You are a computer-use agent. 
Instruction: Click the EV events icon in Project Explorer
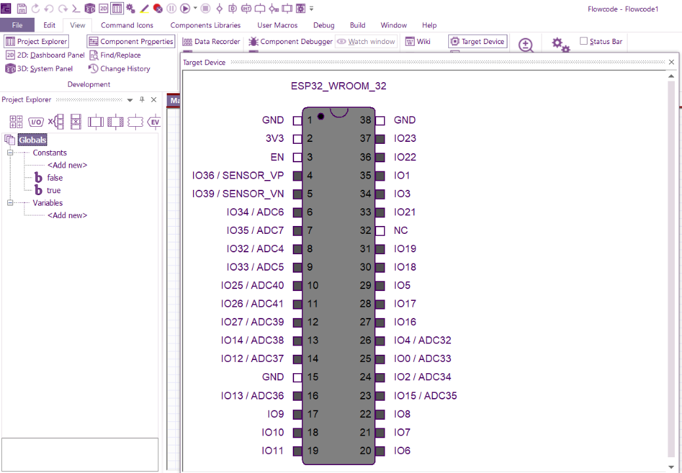coord(154,122)
